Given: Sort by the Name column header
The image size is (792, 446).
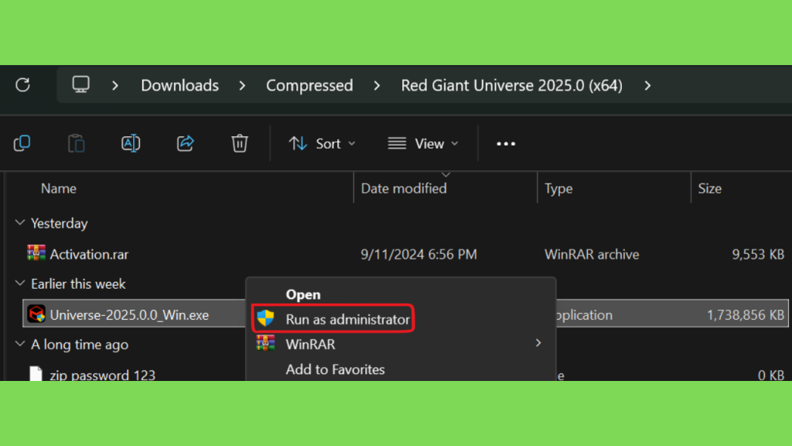Looking at the screenshot, I should pyautogui.click(x=59, y=189).
